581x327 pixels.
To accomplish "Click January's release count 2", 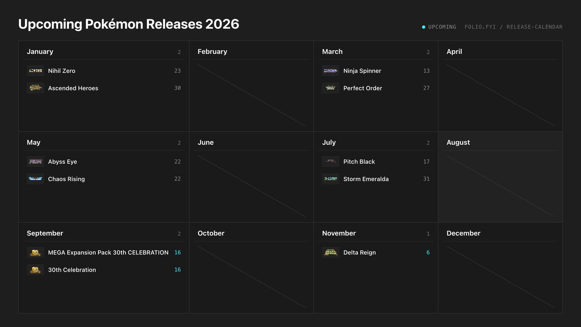I will pyautogui.click(x=179, y=52).
